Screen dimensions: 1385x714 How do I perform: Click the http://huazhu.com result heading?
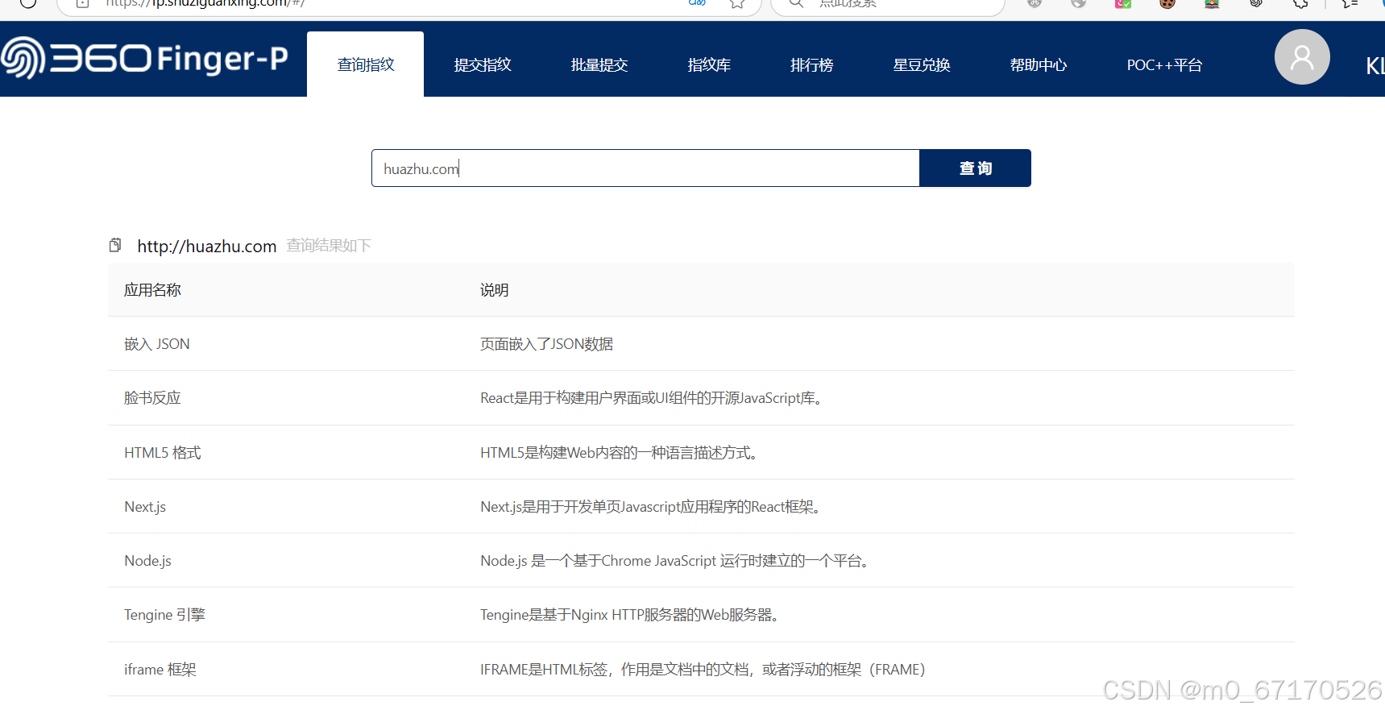pyautogui.click(x=207, y=246)
